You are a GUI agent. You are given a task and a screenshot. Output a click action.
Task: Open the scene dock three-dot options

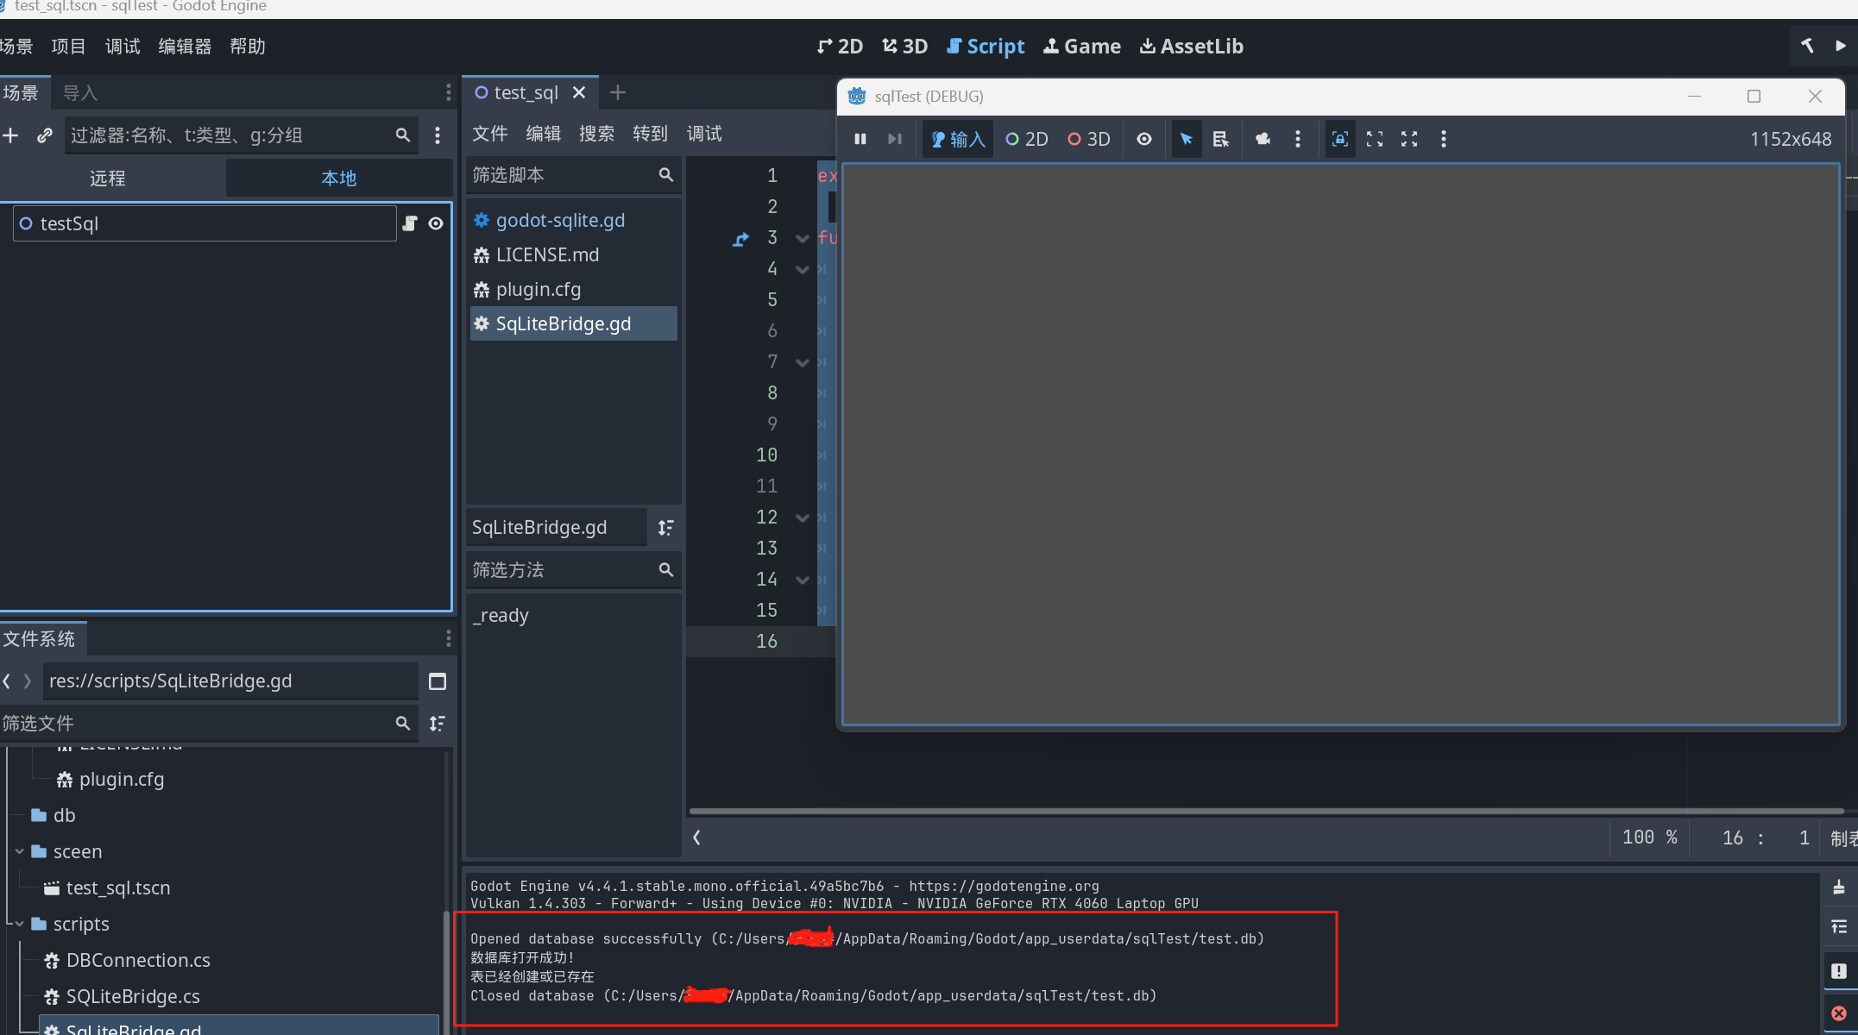448,92
